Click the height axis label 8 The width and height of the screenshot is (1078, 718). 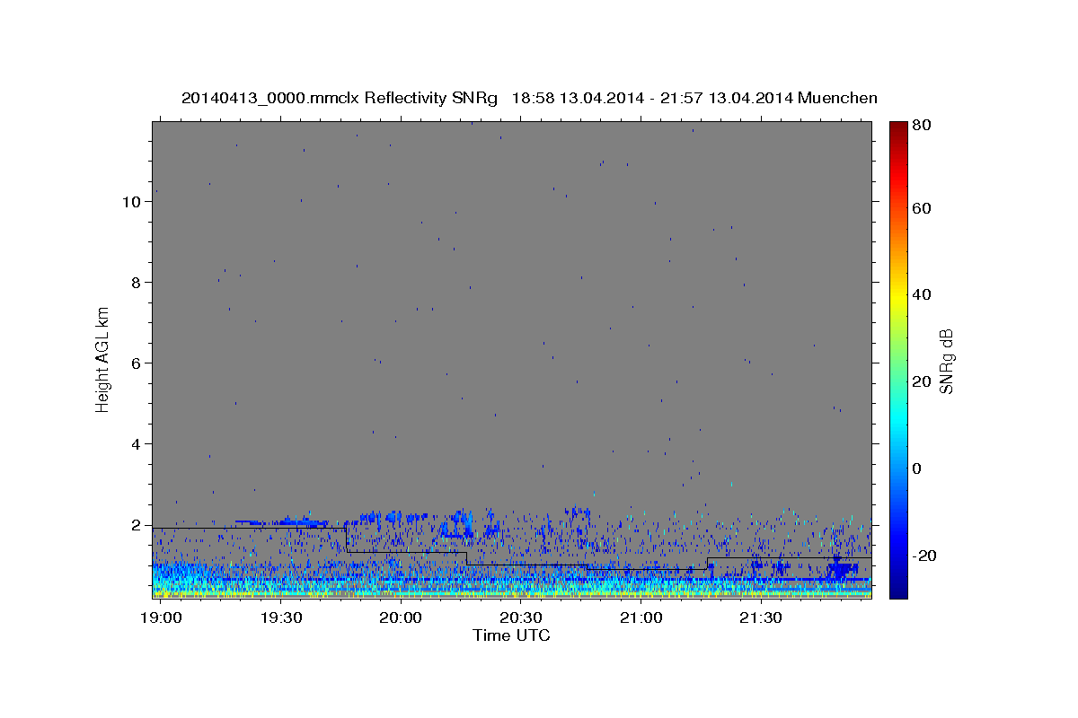137,283
